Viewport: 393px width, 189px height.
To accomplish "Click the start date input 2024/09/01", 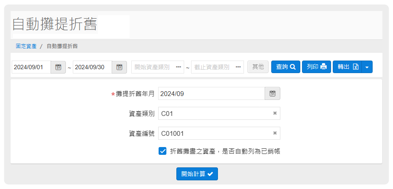I will coord(31,67).
